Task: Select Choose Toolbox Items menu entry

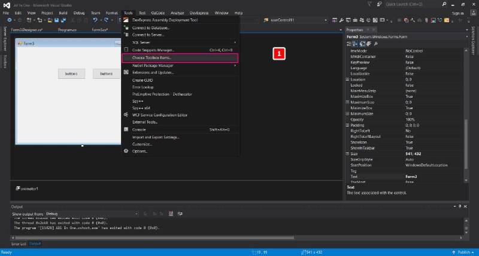Action: pyautogui.click(x=180, y=58)
